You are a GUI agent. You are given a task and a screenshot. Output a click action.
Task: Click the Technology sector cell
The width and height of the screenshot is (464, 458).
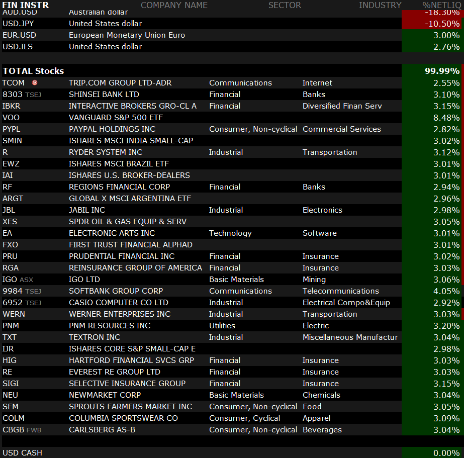(x=230, y=233)
